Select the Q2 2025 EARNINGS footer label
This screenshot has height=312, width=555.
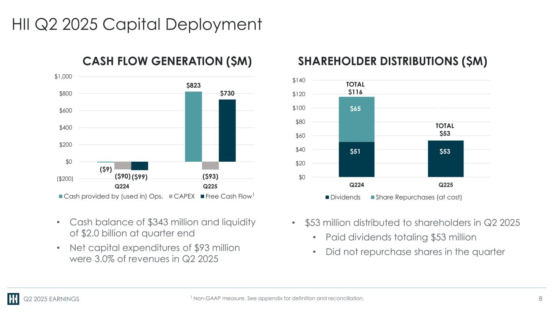(x=51, y=299)
